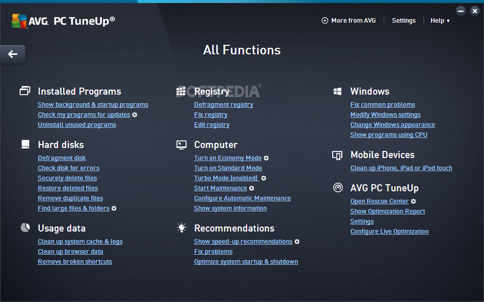Open Configure Automatic Maintenance
Viewport: 484px width, 302px height.
coord(243,198)
